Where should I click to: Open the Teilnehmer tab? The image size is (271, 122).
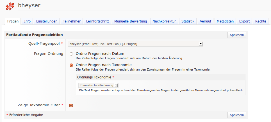72,21
